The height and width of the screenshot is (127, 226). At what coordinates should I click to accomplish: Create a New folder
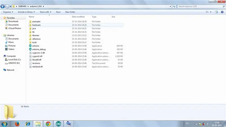click(x=70, y=12)
